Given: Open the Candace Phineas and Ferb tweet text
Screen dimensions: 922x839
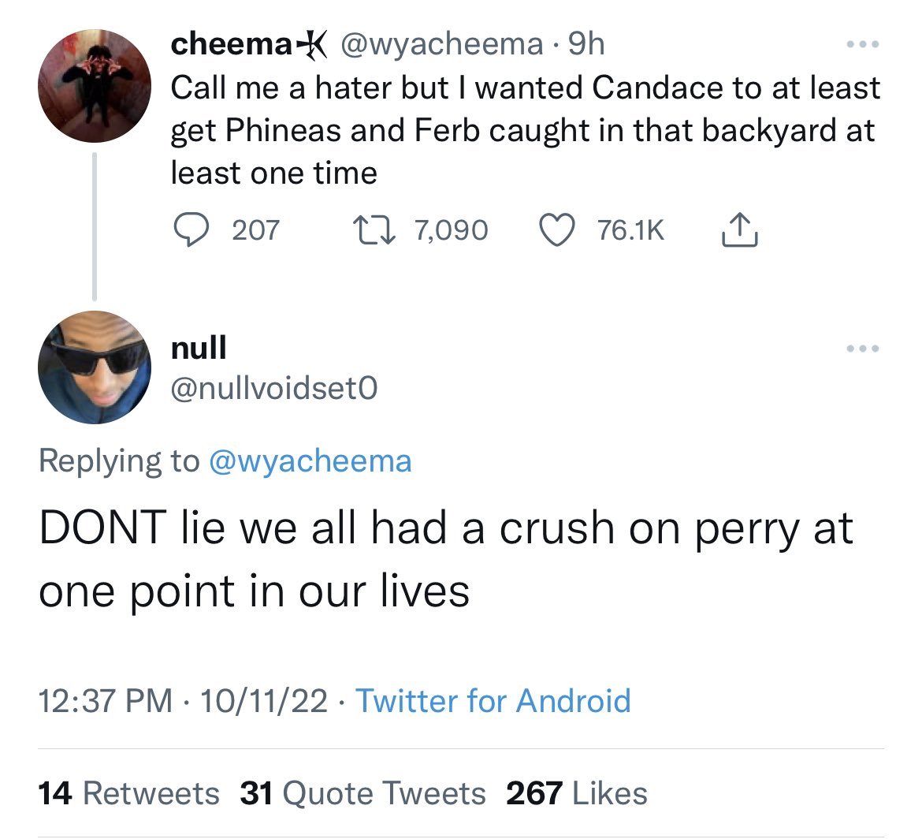Looking at the screenshot, I should pos(524,130).
